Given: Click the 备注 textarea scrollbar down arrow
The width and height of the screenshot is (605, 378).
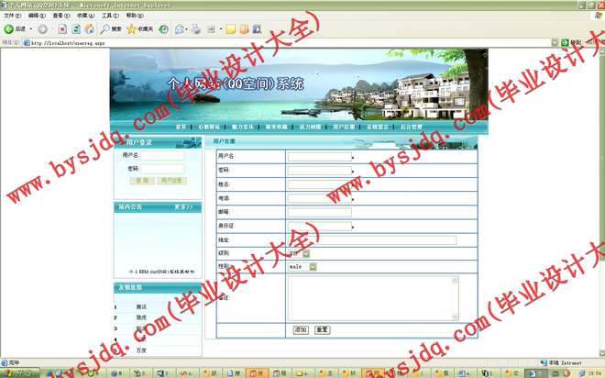Looking at the screenshot, I should pos(454,317).
